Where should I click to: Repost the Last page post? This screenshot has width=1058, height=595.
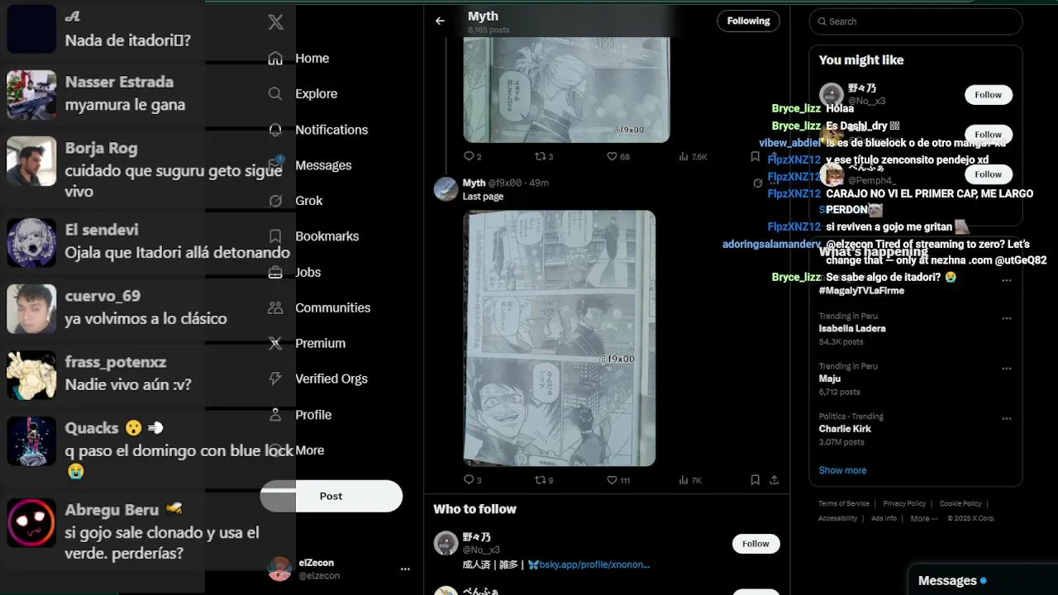click(x=541, y=479)
